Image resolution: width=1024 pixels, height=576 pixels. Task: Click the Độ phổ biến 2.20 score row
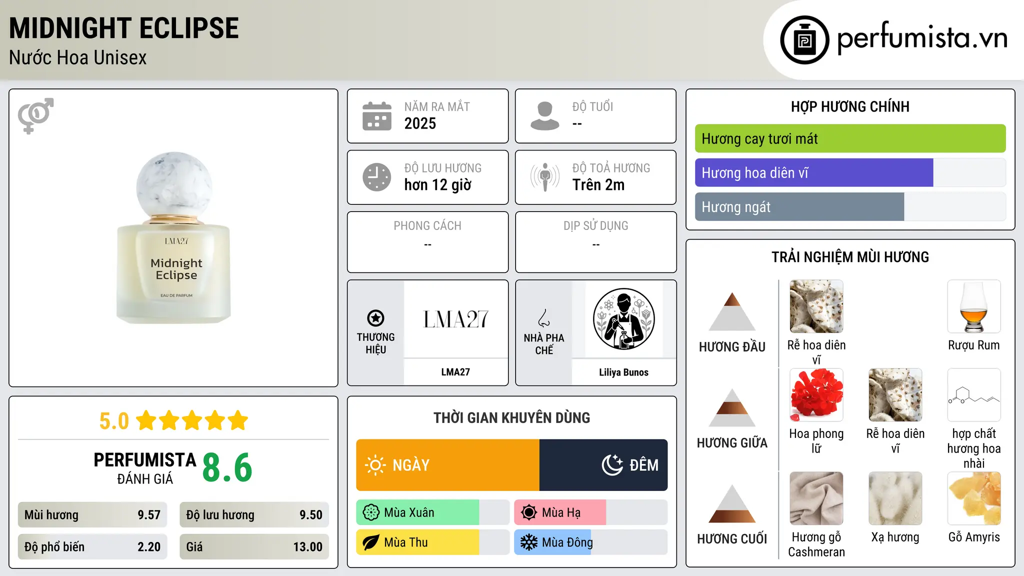(x=92, y=546)
